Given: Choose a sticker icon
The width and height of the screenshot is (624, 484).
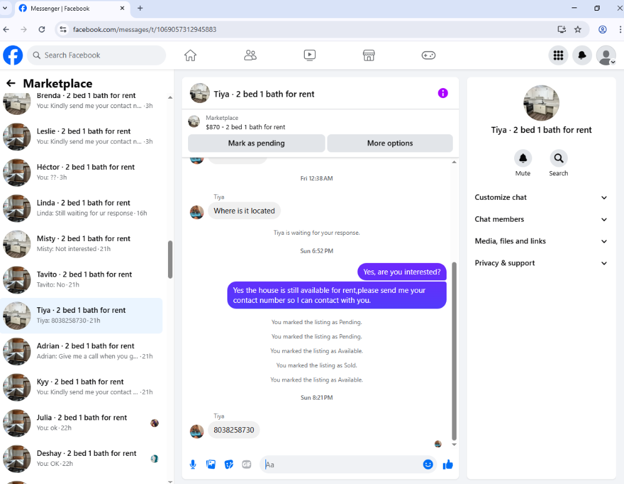Looking at the screenshot, I should [x=229, y=465].
